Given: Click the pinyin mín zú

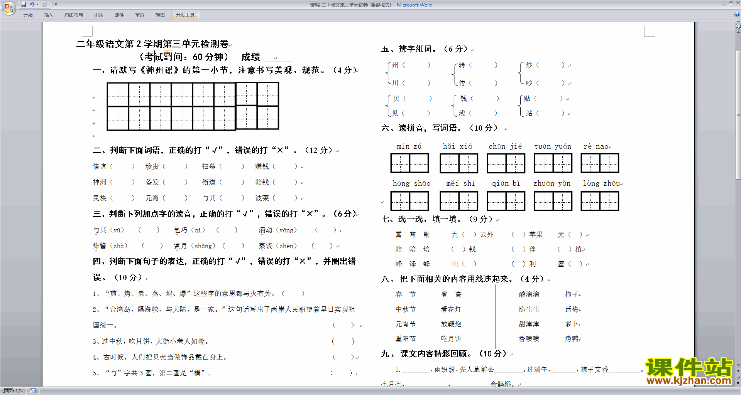Looking at the screenshot, I should coord(409,146).
